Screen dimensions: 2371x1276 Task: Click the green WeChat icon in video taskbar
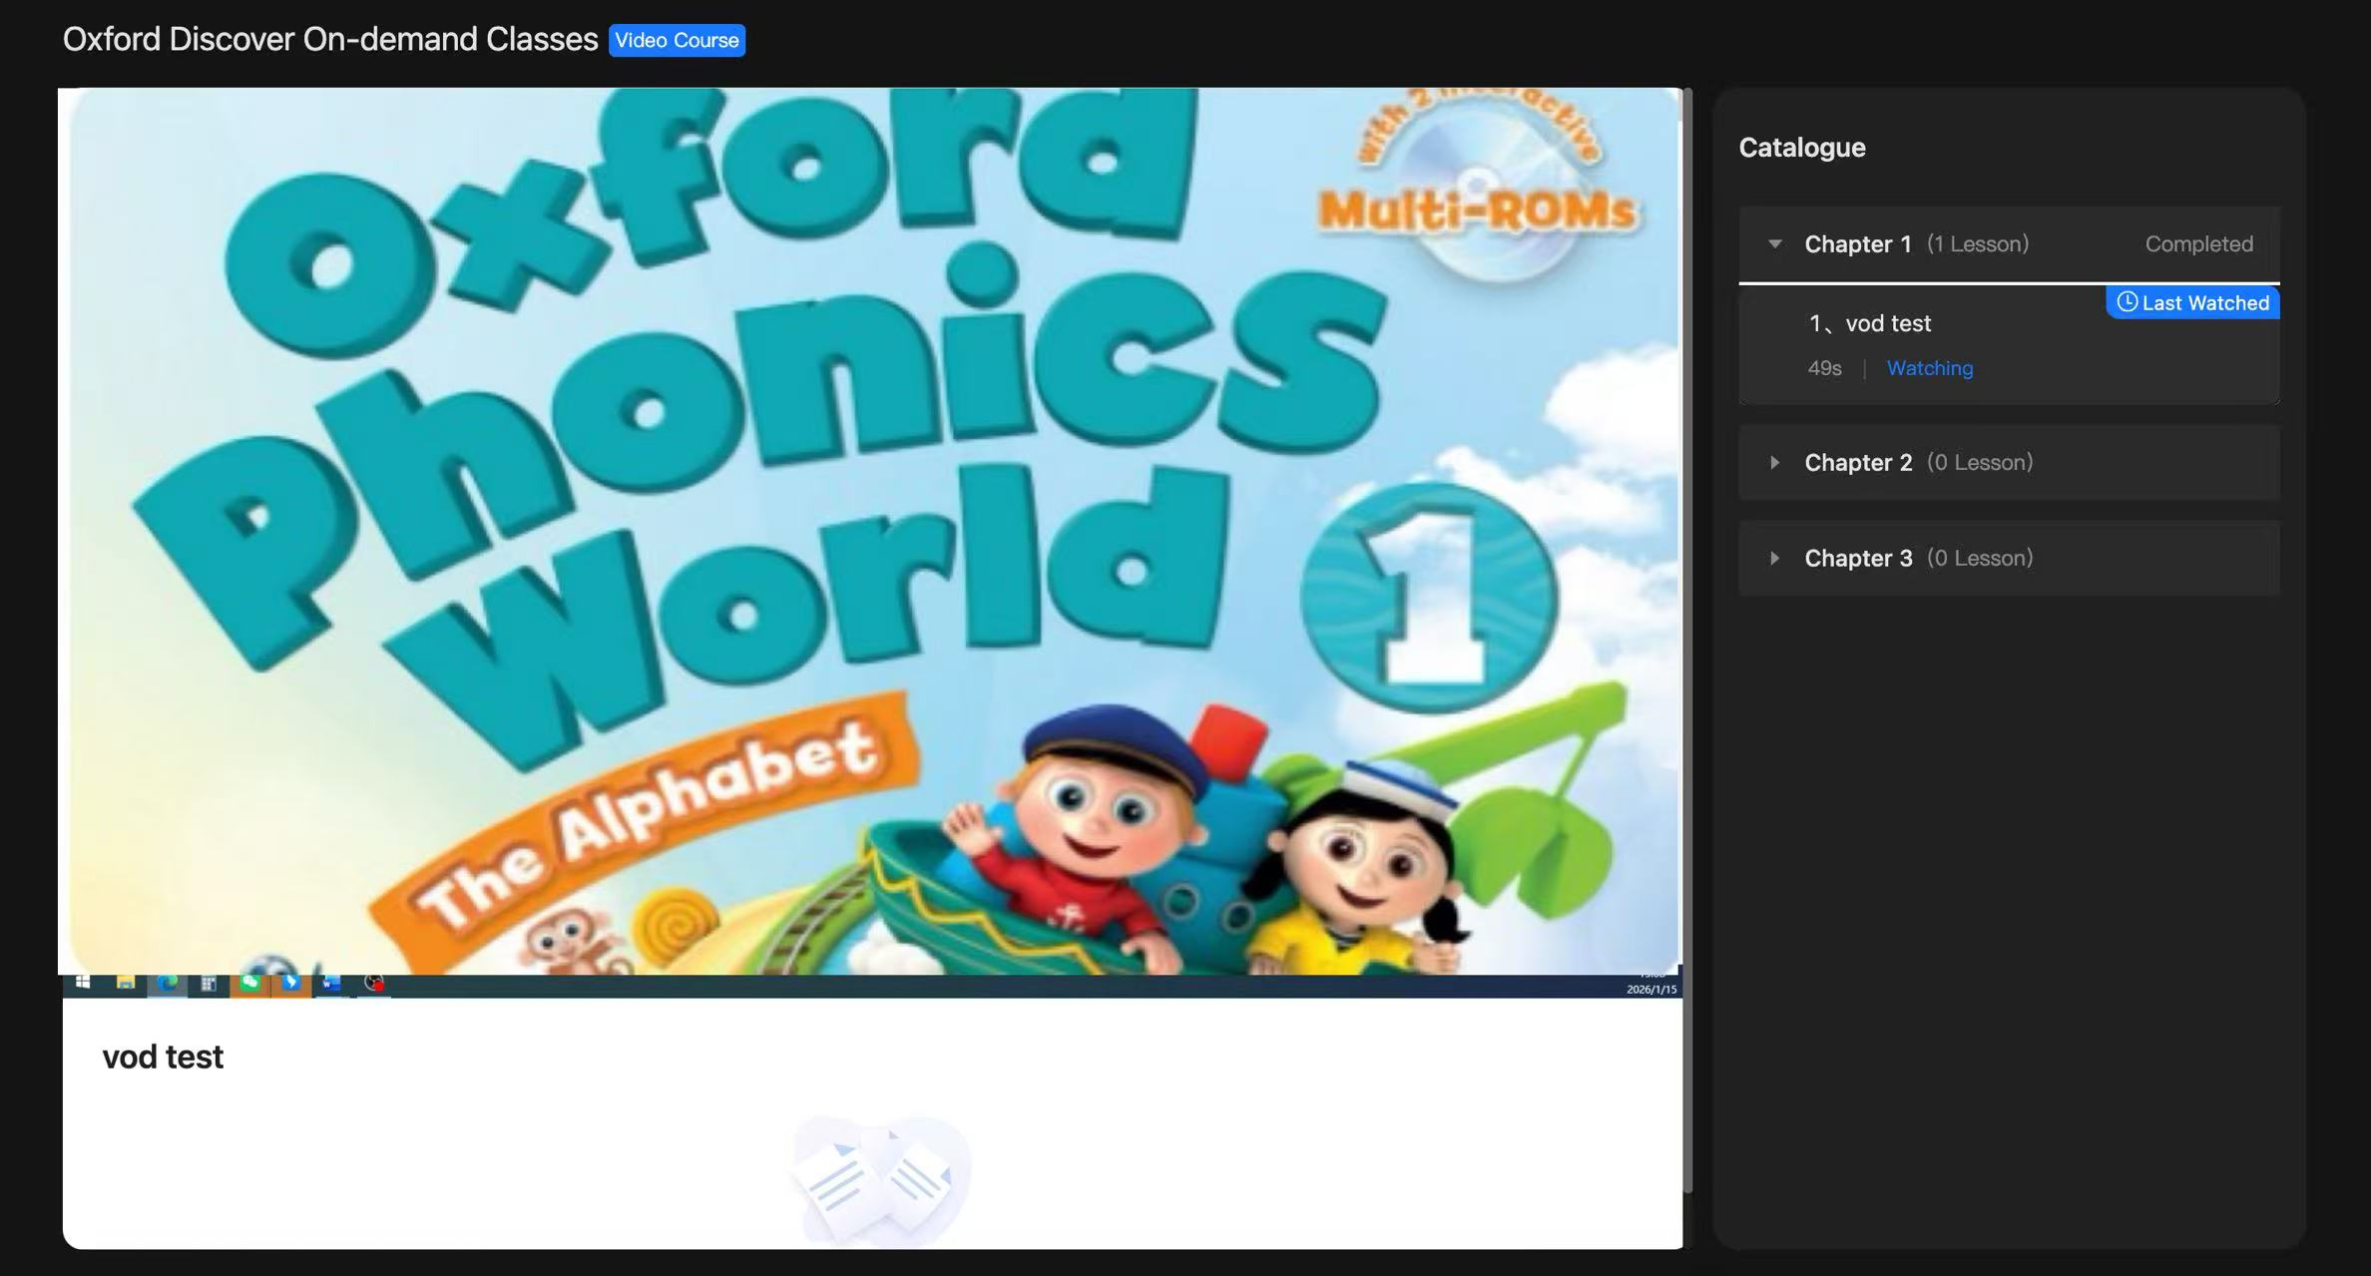[x=249, y=983]
